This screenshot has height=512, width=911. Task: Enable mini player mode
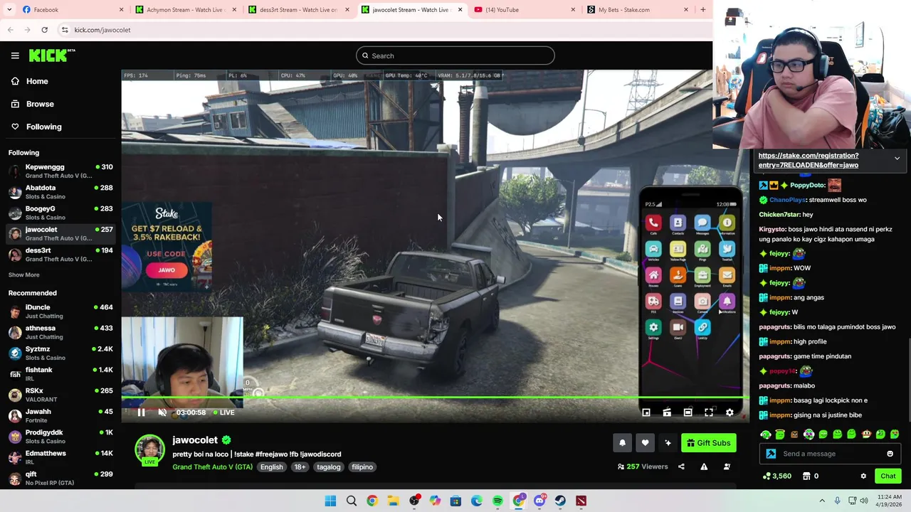646,412
